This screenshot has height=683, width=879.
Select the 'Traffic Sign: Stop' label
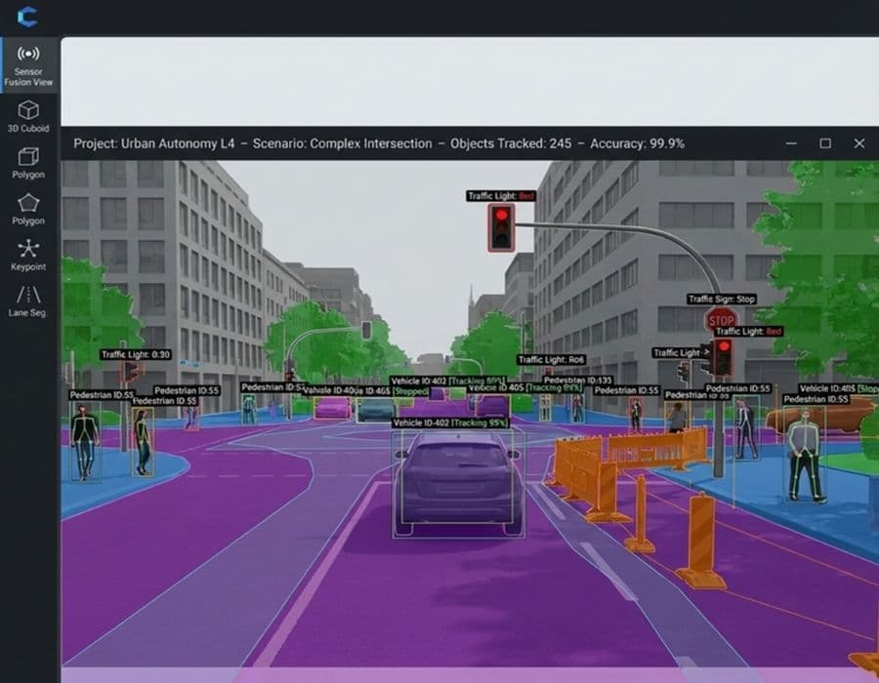point(721,300)
